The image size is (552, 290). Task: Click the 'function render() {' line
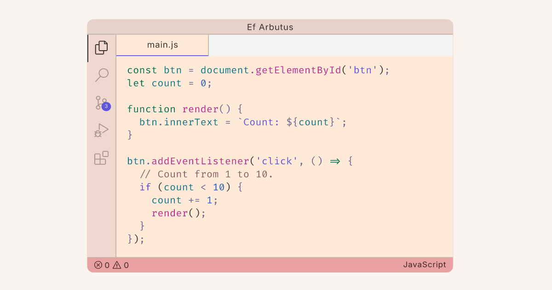pos(184,109)
